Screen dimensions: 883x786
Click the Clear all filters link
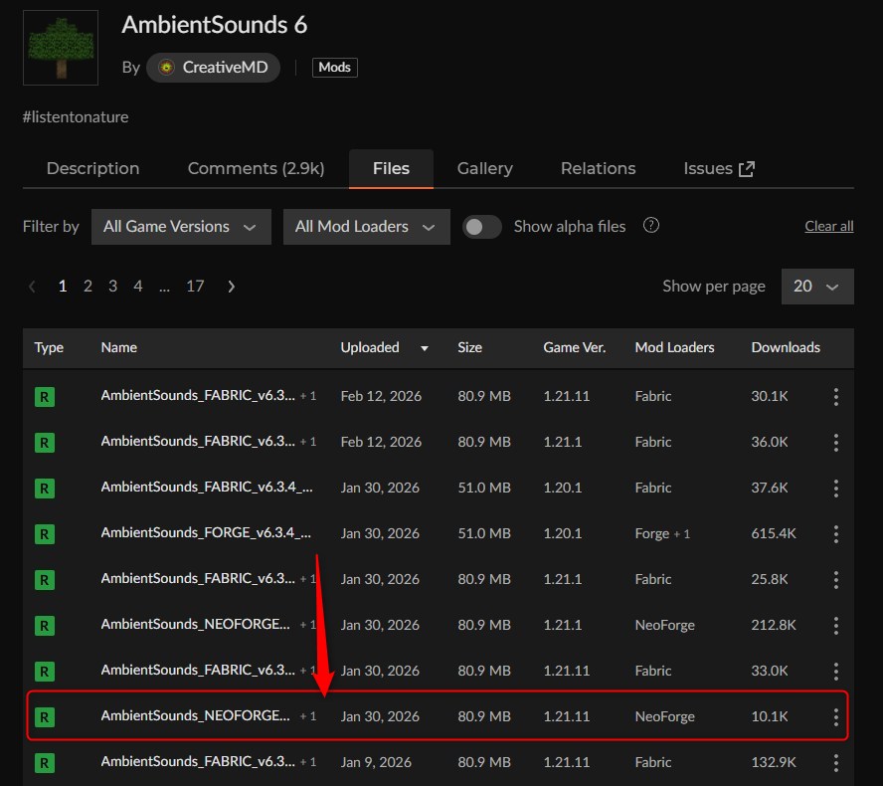(828, 227)
